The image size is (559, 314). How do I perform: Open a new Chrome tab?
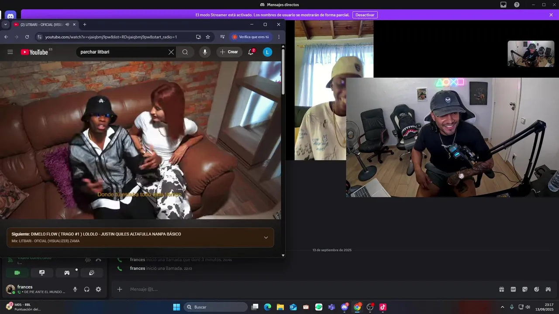coord(85,24)
